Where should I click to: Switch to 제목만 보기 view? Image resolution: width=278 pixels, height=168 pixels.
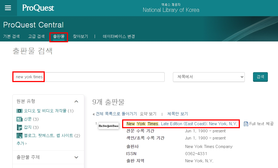178,114
